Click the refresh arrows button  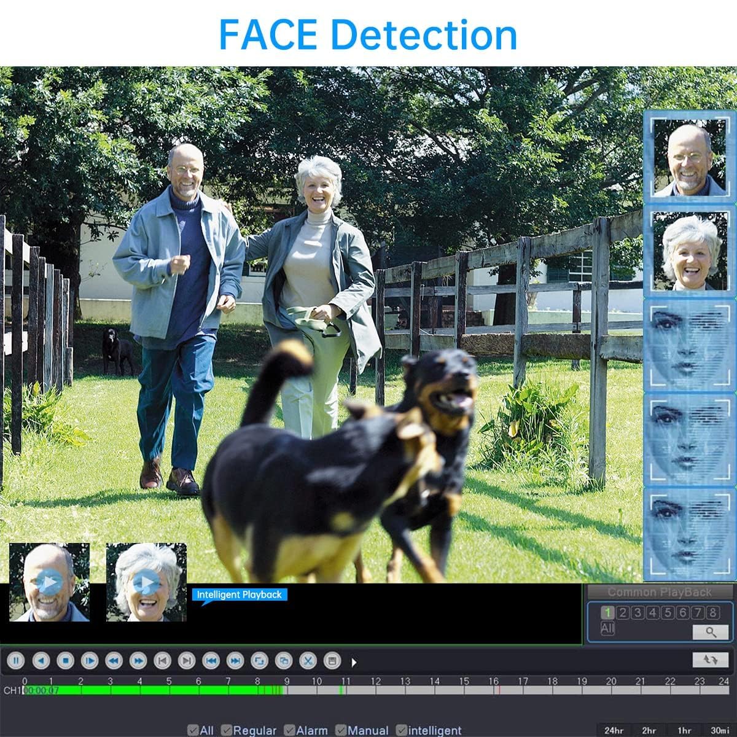coord(711,660)
